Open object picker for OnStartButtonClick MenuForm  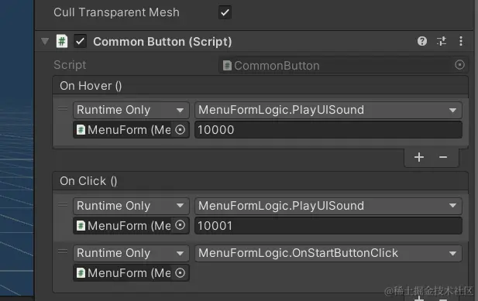tap(181, 273)
